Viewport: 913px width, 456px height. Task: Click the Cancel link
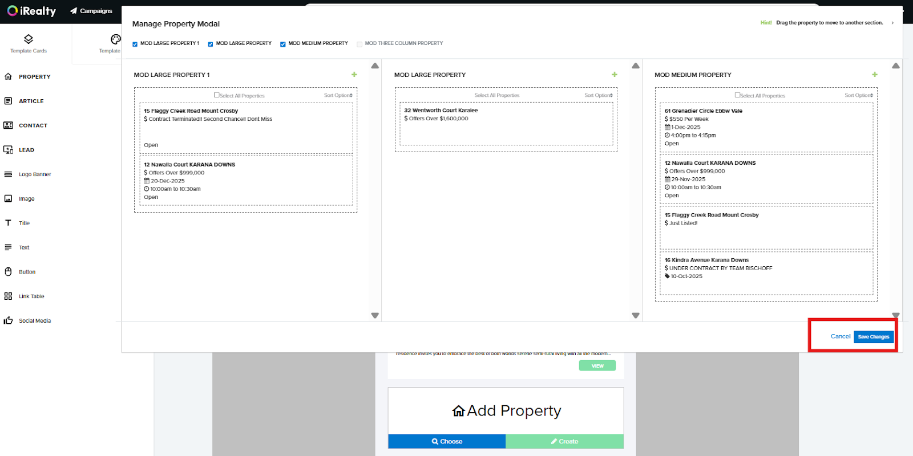coord(840,336)
